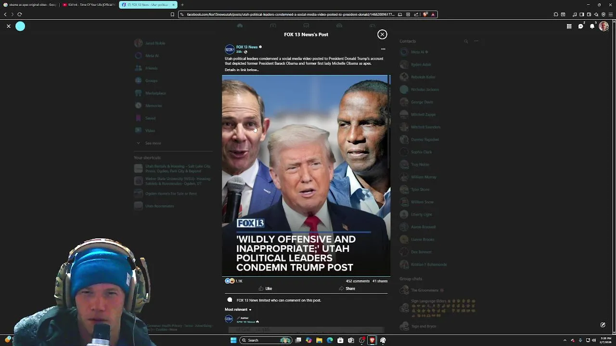Open the volume control in system tray
616x346 pixels.
(x=594, y=340)
